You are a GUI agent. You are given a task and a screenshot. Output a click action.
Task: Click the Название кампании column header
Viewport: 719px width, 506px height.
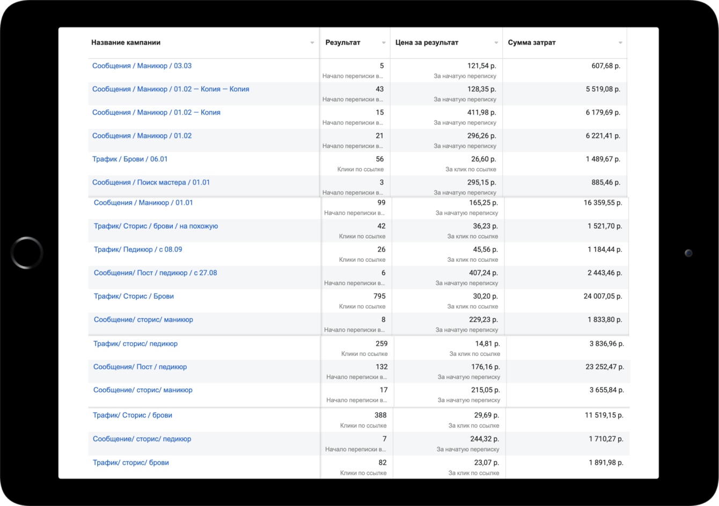[126, 42]
